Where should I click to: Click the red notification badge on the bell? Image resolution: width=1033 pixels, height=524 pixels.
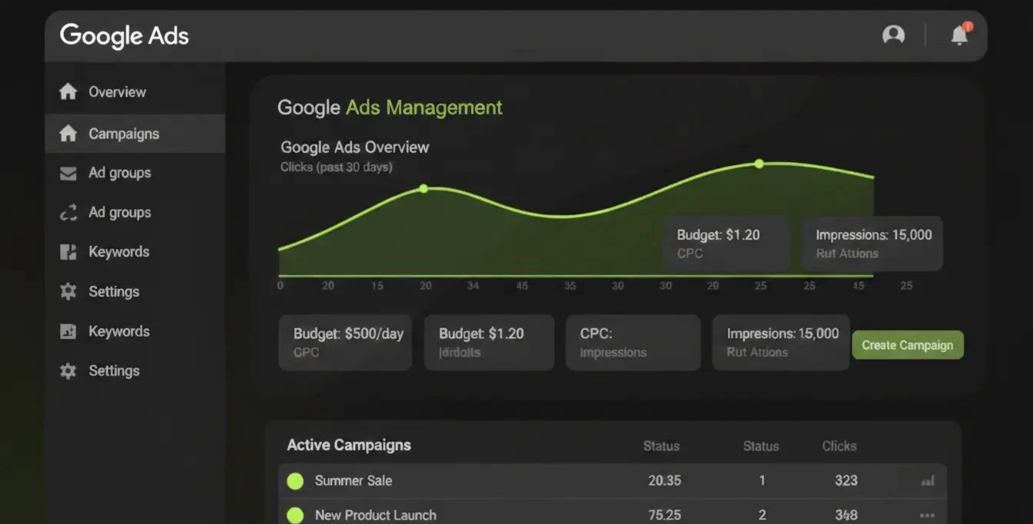(x=968, y=25)
